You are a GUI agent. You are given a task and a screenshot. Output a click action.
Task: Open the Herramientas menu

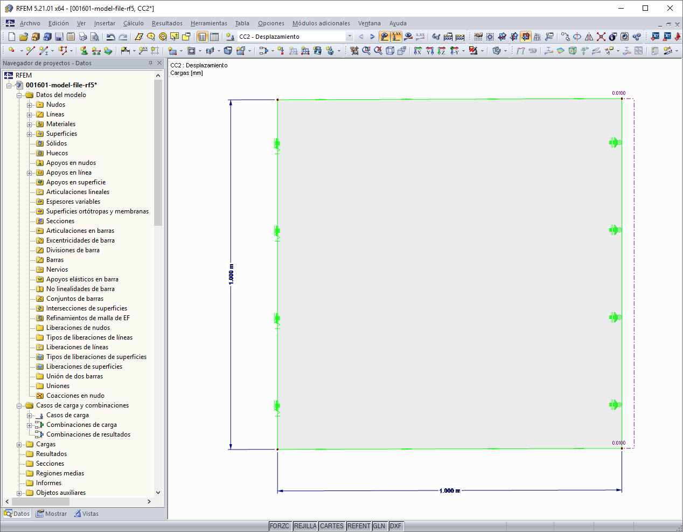click(x=208, y=23)
